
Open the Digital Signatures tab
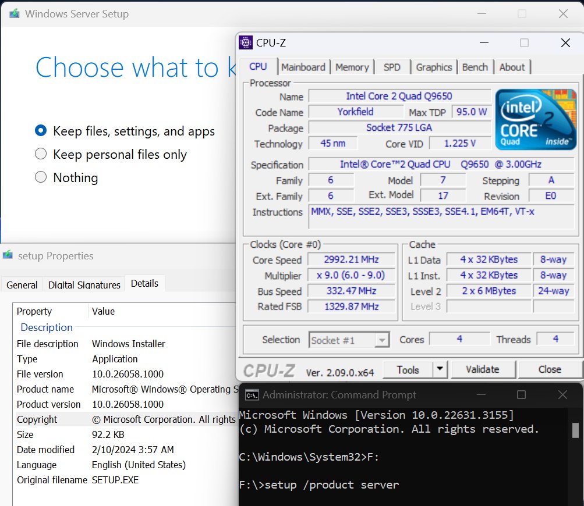pyautogui.click(x=84, y=284)
